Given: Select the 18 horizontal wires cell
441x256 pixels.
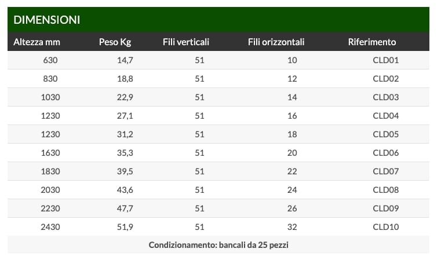Looking at the screenshot, I should click(x=292, y=134).
